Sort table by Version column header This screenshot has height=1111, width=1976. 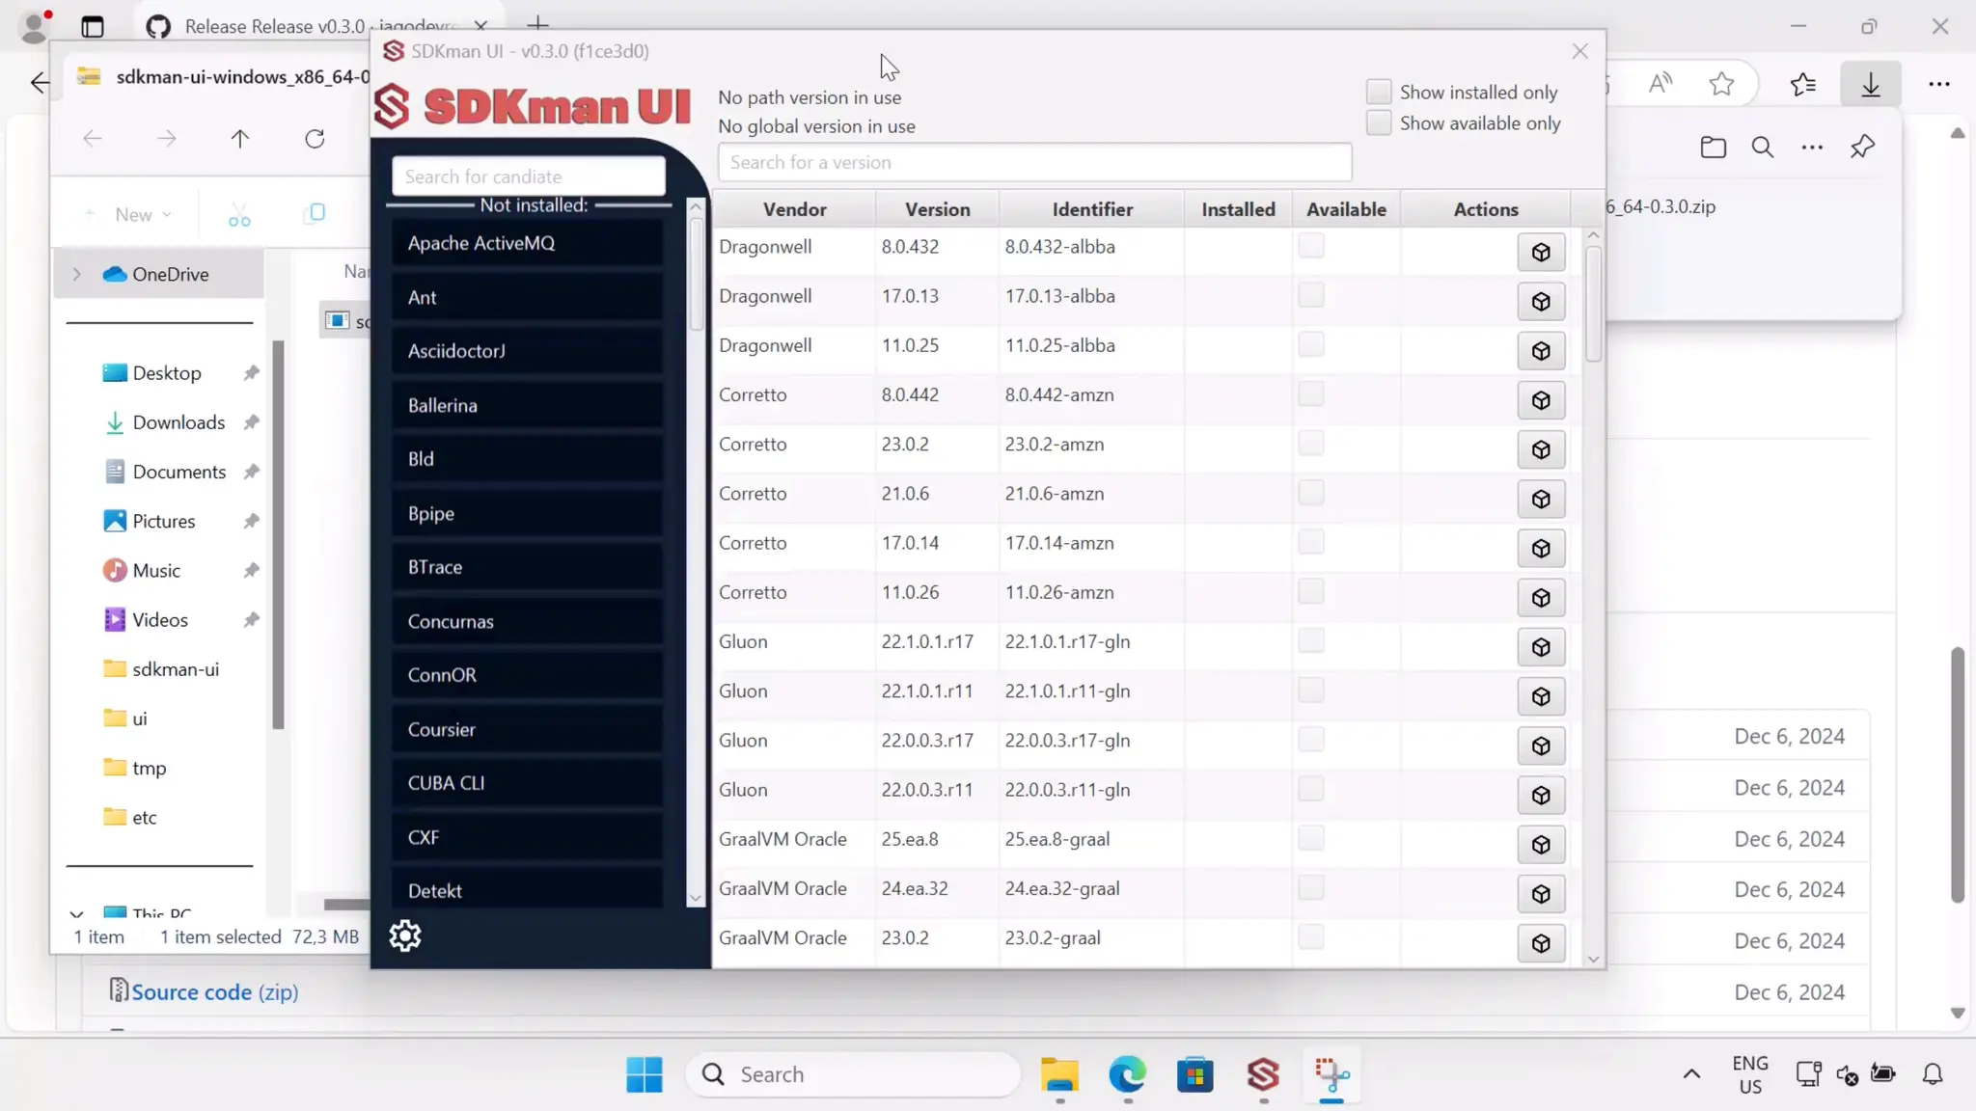click(937, 209)
